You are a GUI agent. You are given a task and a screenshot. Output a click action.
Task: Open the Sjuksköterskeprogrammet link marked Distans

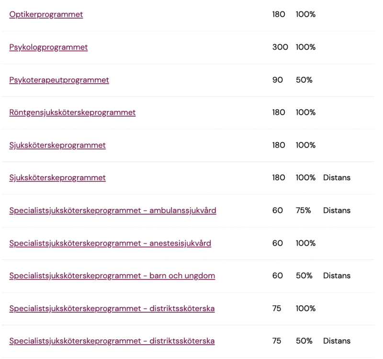(x=57, y=178)
